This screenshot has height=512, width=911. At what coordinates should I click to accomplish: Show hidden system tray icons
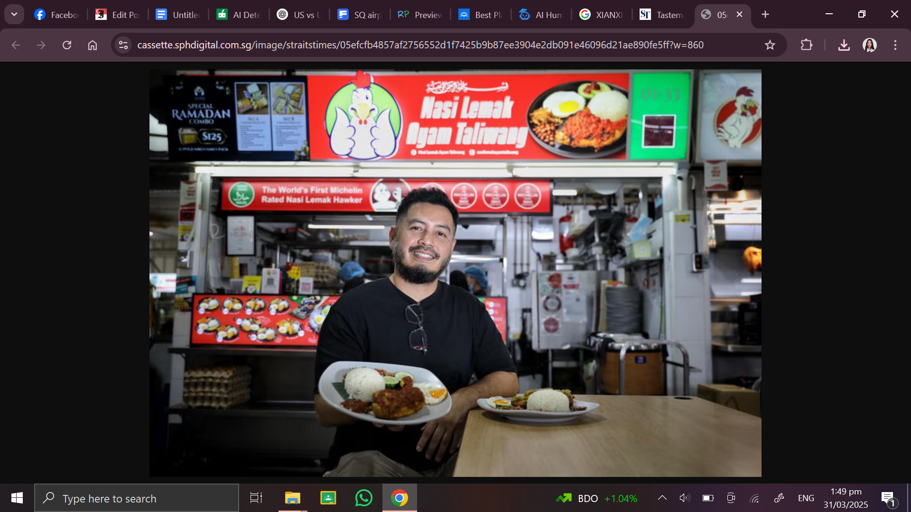pyautogui.click(x=662, y=498)
